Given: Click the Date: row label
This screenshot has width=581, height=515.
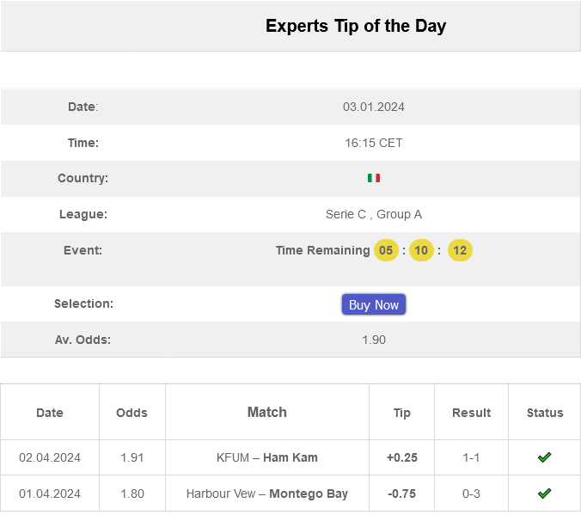Looking at the screenshot, I should (x=83, y=107).
